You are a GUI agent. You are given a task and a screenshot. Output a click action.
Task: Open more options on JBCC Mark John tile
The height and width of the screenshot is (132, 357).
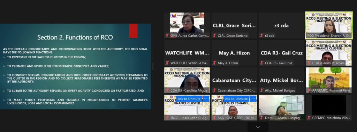(x=206, y=99)
